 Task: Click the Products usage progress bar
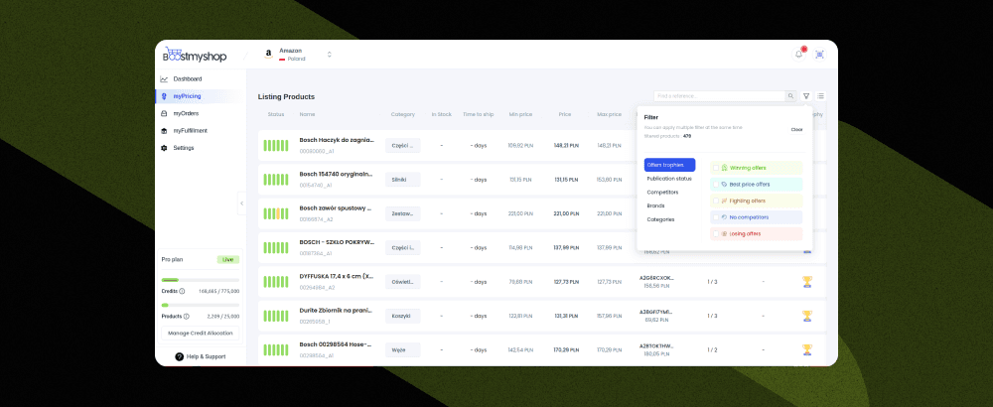[x=201, y=305]
